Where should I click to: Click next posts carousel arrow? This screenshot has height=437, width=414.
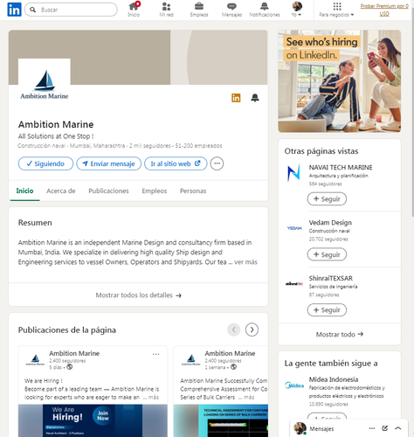[x=252, y=329]
